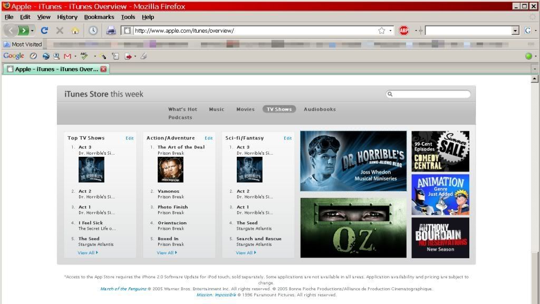Open the March of the Penguins link
Viewport: 540px width, 304px height.
click(x=123, y=289)
